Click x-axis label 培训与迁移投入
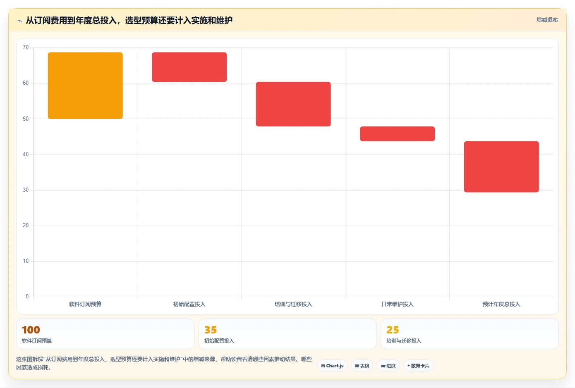 (x=293, y=304)
